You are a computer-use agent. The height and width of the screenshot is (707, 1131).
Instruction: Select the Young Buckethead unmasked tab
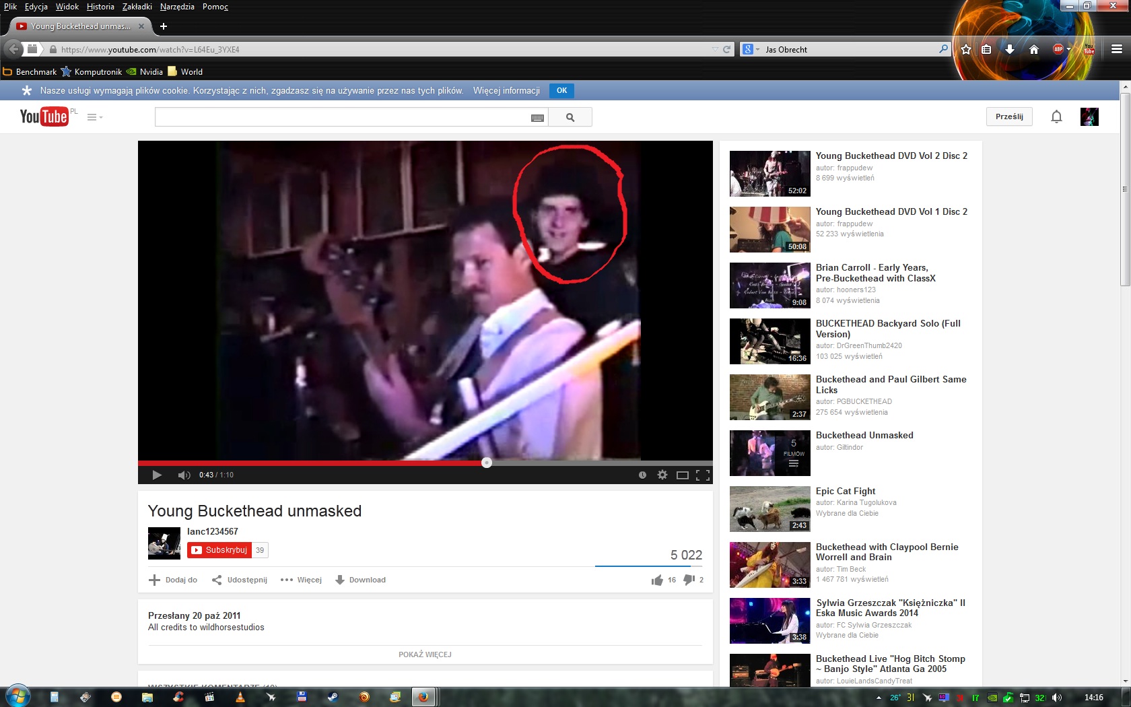click(80, 26)
